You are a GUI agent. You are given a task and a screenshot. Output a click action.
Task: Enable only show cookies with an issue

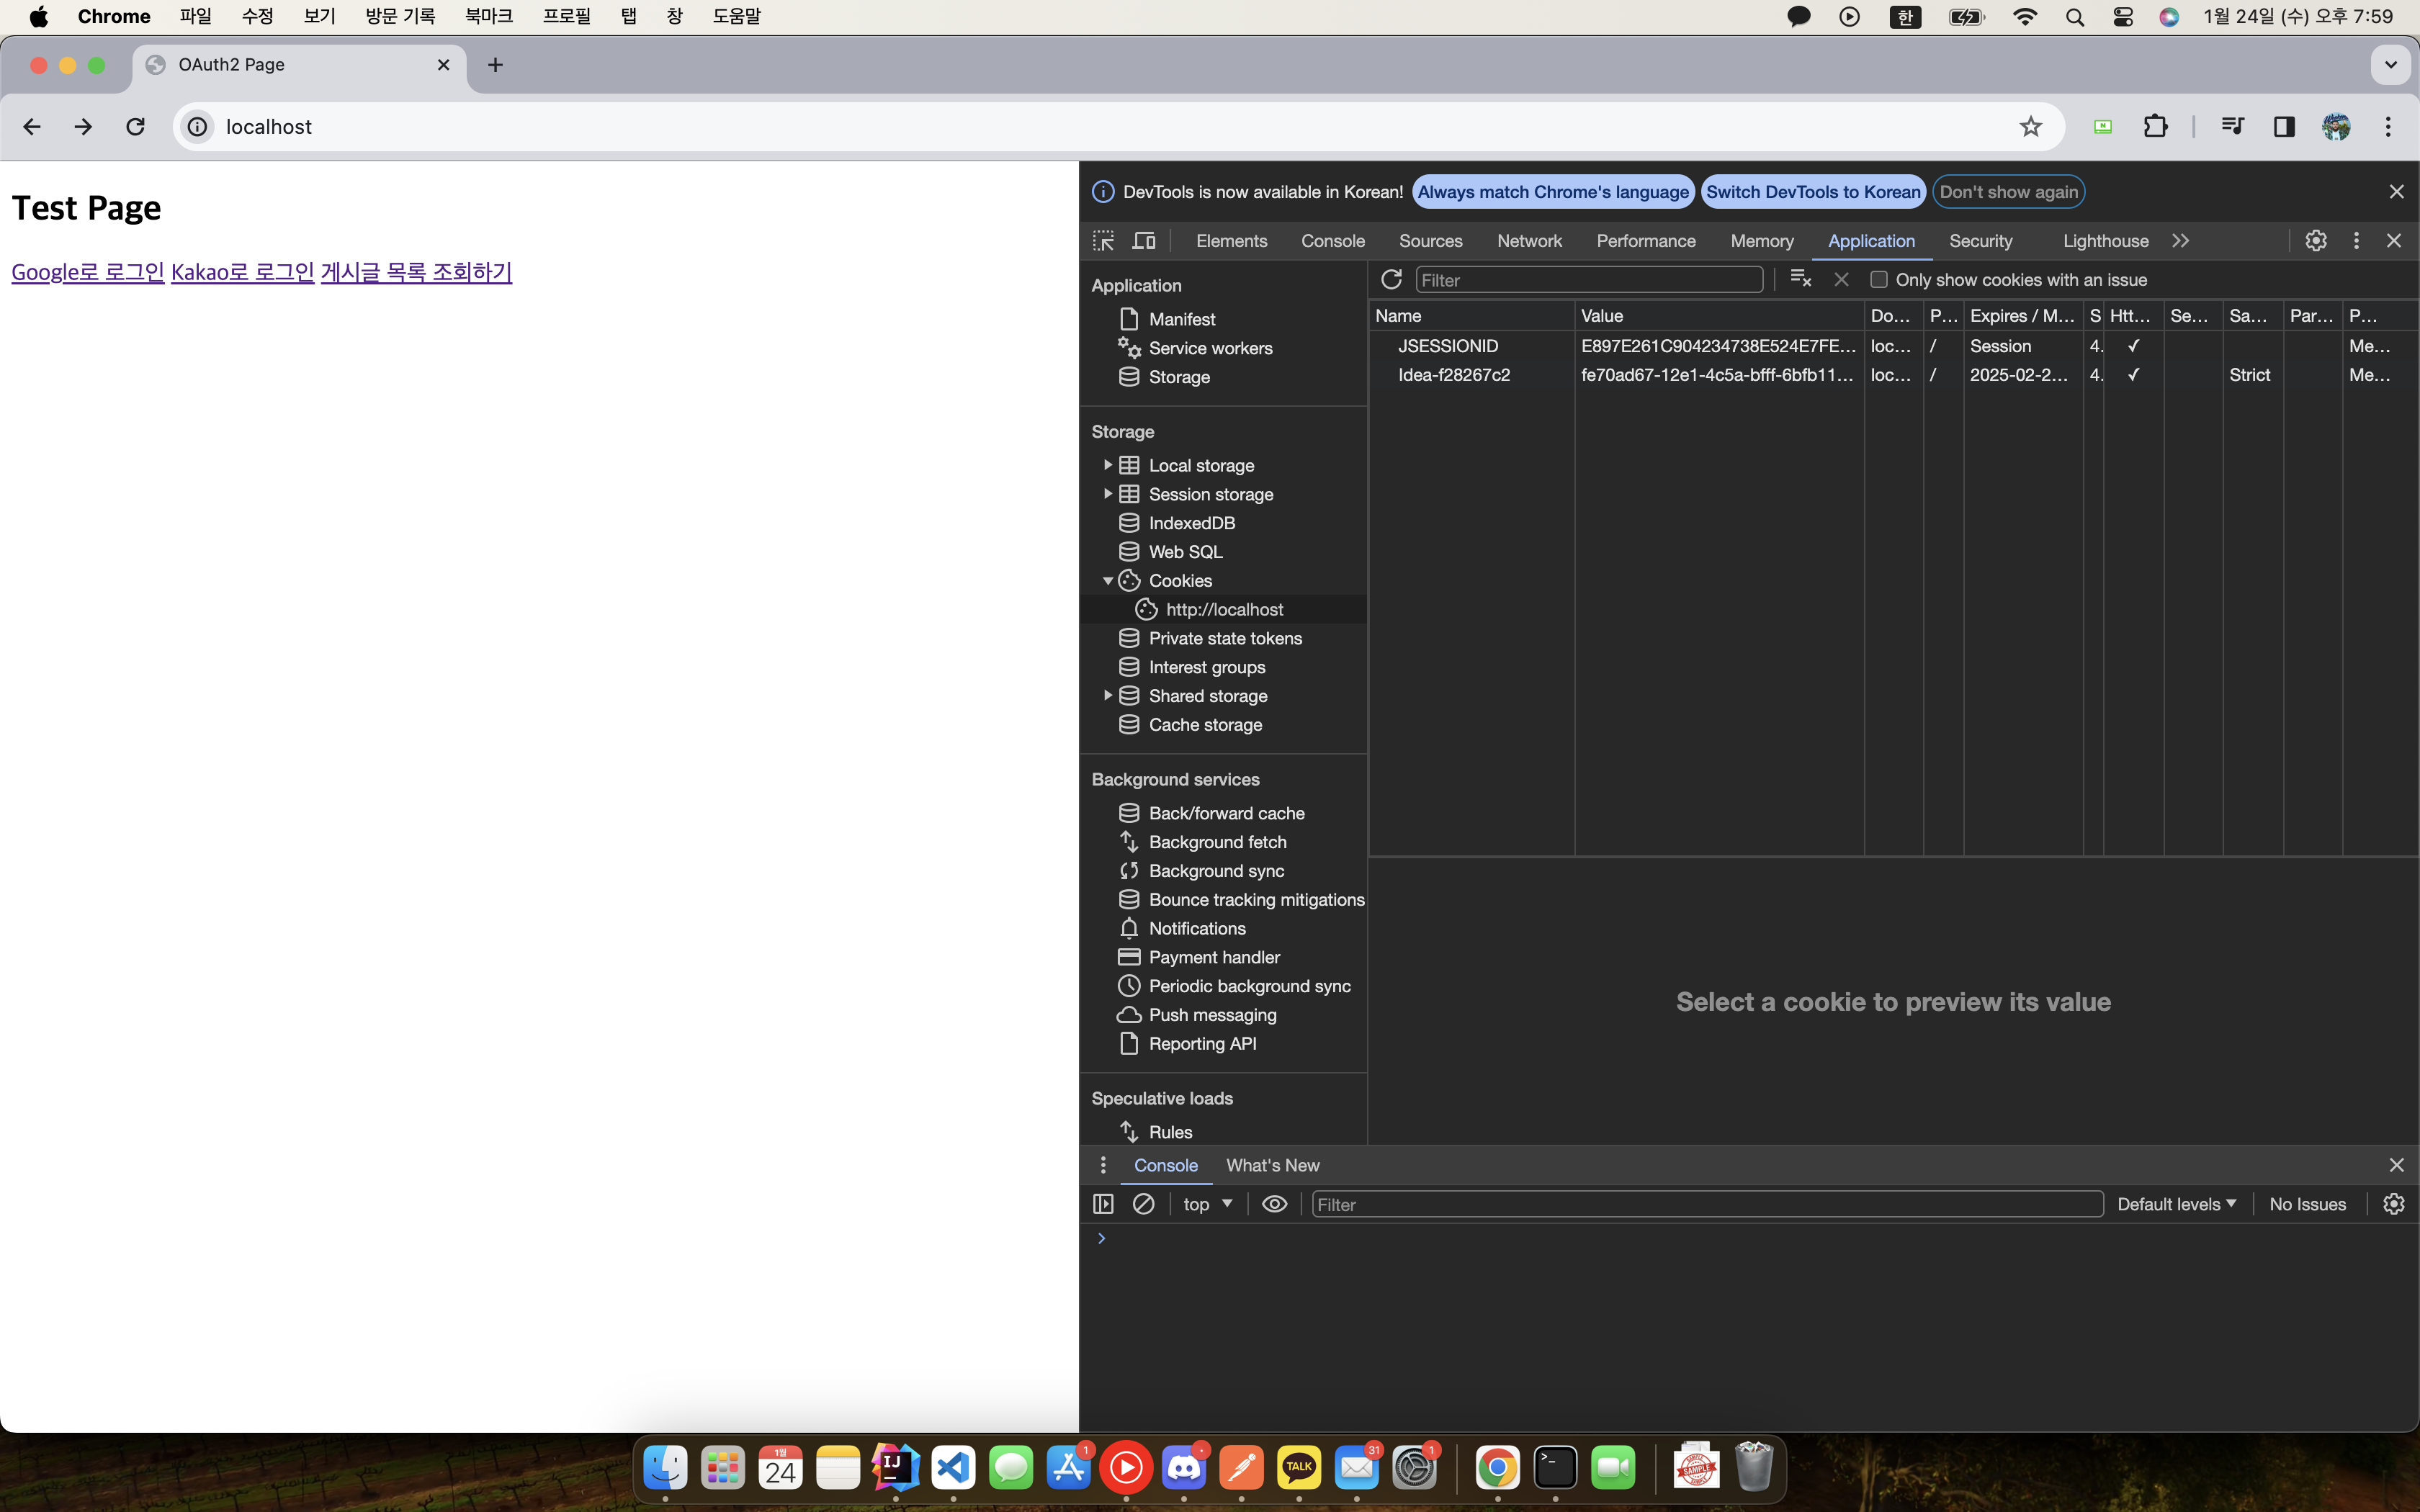tap(1879, 280)
